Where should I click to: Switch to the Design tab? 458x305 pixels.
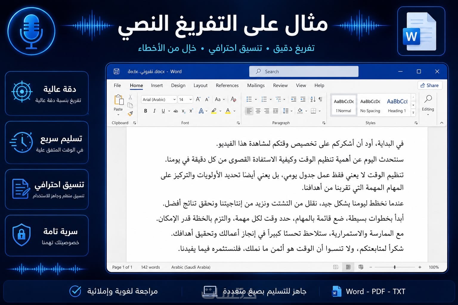178,85
